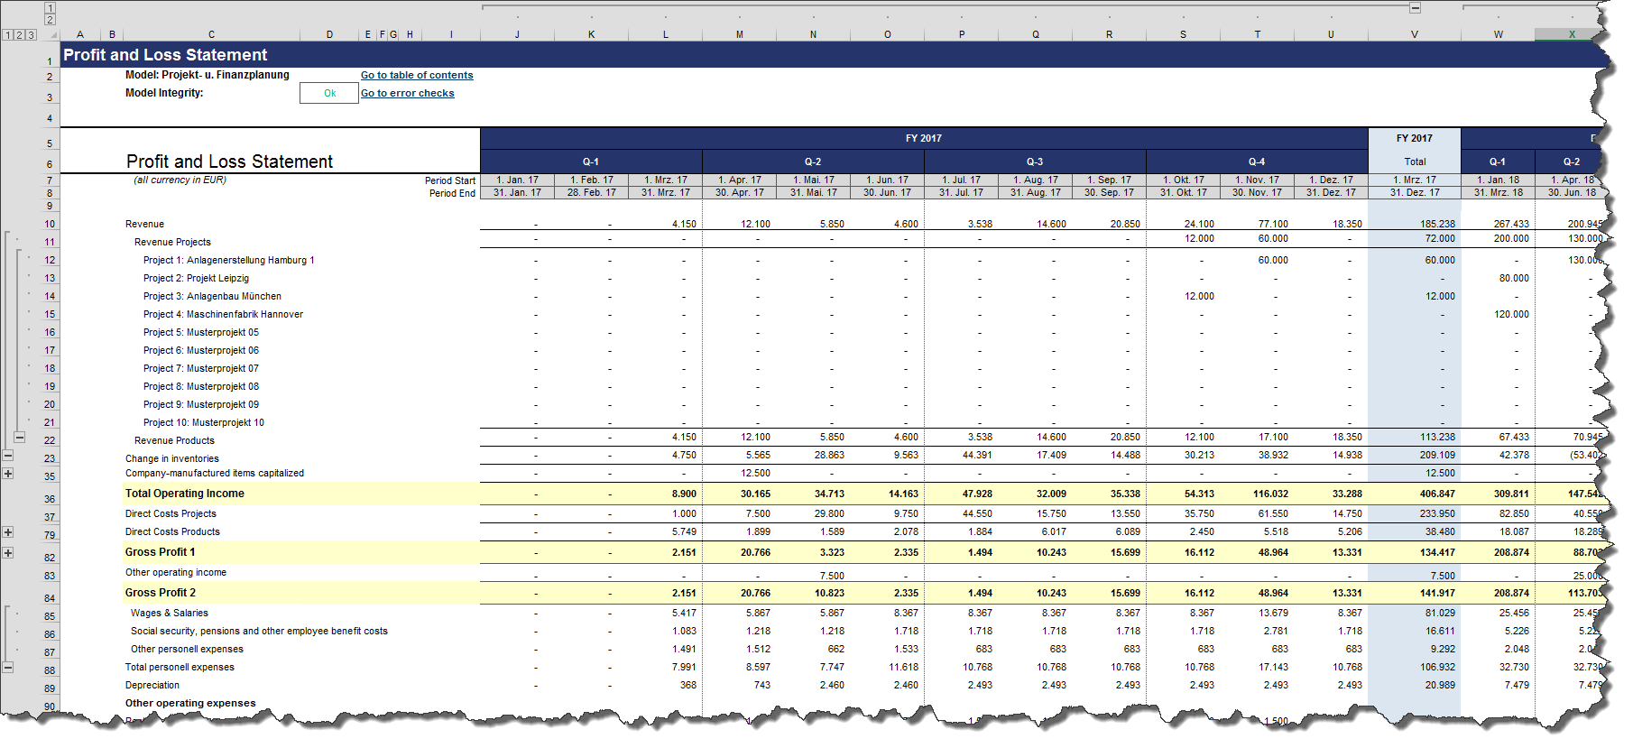Show row outline level 3
The height and width of the screenshot is (748, 1633).
tap(31, 35)
